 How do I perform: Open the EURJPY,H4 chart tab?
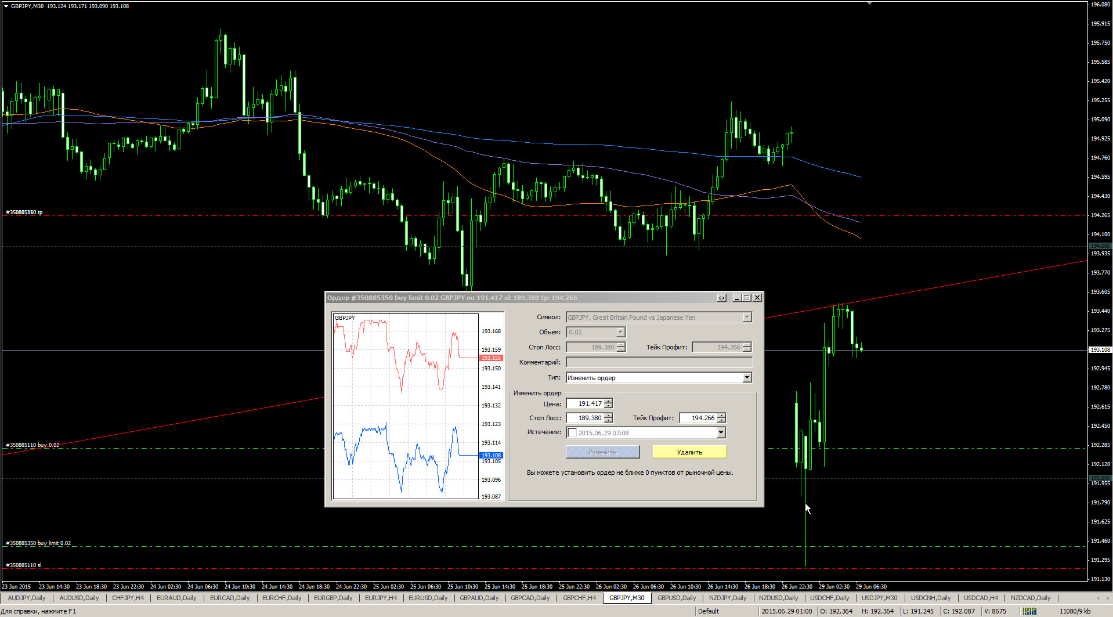(381, 598)
